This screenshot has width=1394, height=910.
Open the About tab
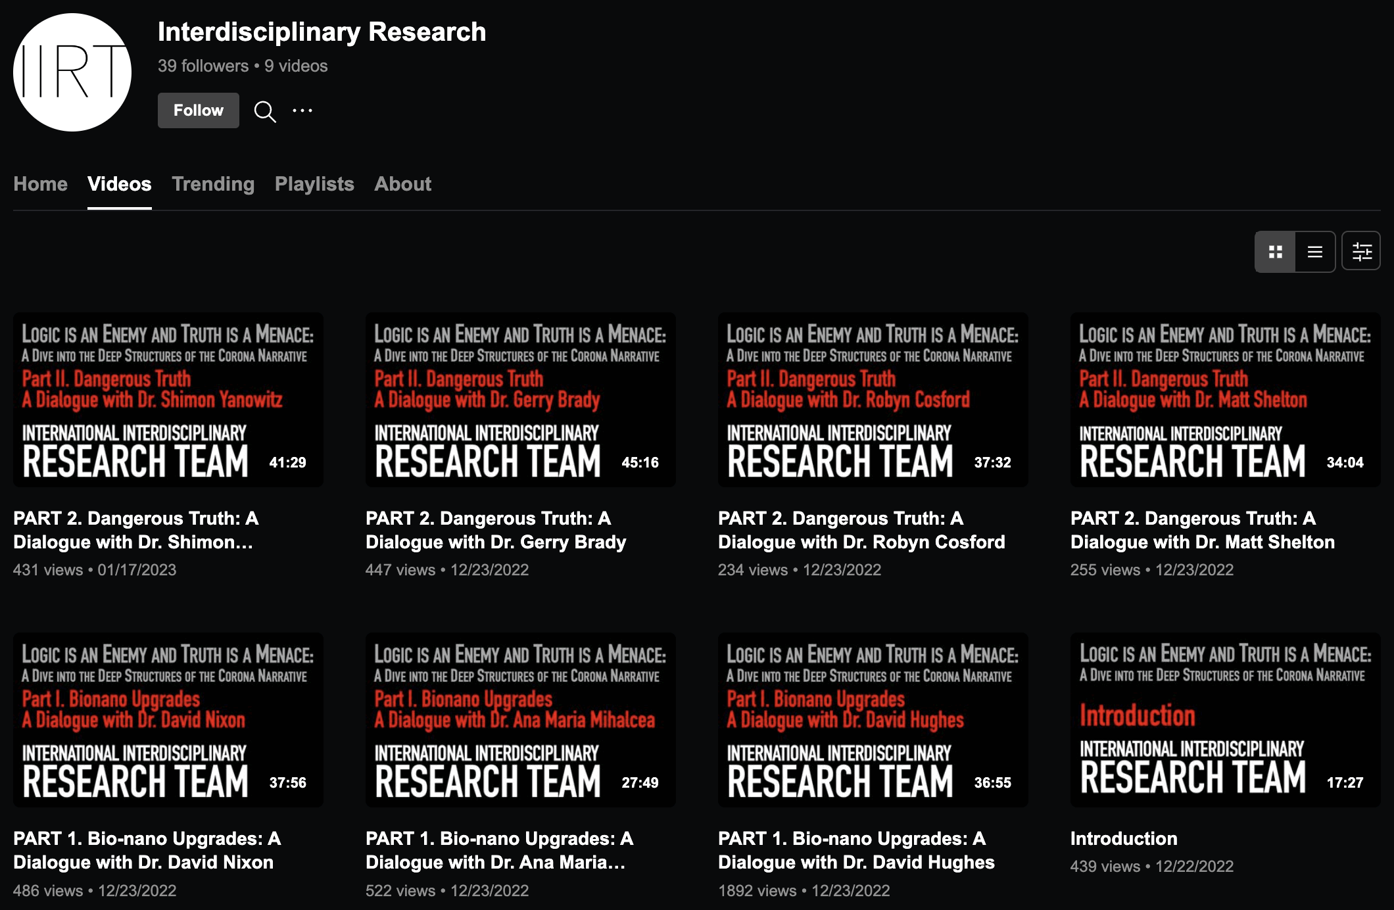tap(402, 184)
